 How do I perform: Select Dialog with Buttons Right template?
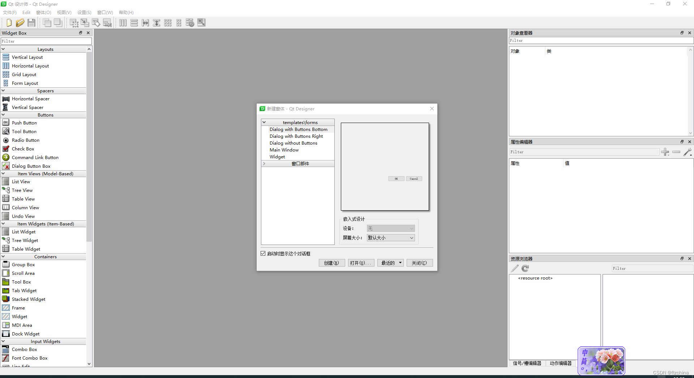(296, 136)
